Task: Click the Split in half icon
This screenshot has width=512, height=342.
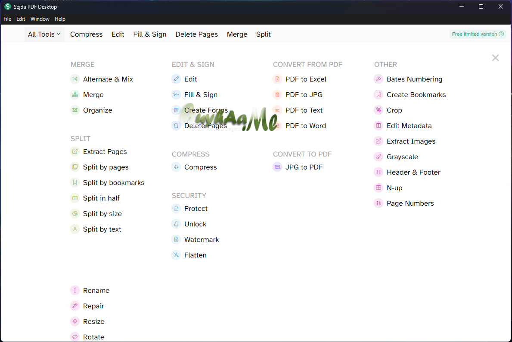Action: point(75,198)
